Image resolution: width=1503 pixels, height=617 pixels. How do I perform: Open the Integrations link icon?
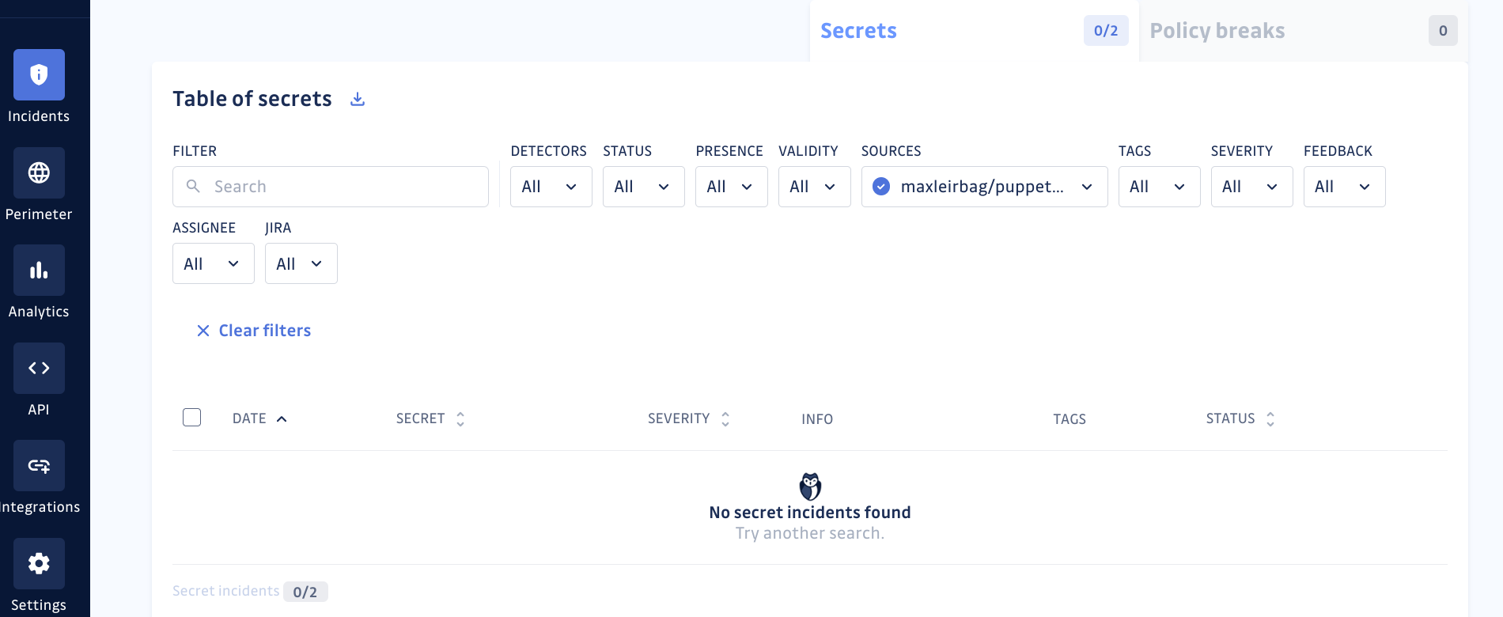coord(39,465)
